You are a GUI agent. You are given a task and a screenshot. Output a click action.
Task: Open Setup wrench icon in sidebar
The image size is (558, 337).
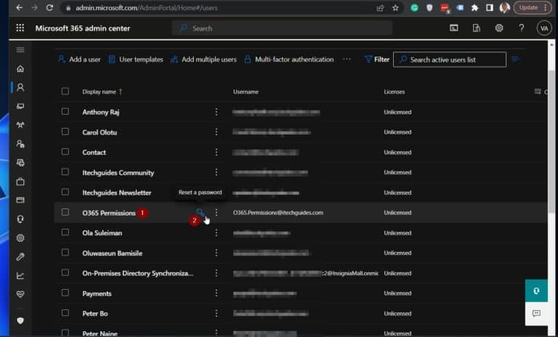tap(20, 256)
